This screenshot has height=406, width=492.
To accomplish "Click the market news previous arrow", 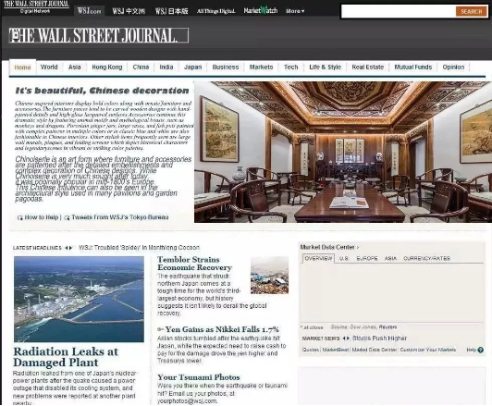I will click(x=344, y=338).
